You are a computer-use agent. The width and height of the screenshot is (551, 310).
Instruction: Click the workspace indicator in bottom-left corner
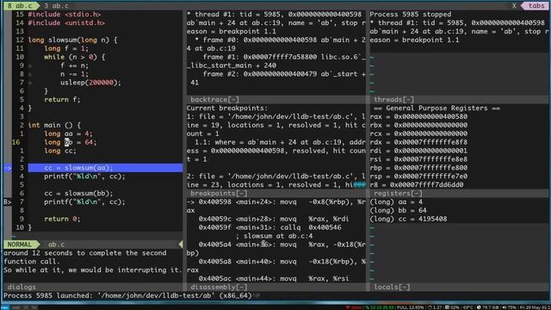point(5,307)
